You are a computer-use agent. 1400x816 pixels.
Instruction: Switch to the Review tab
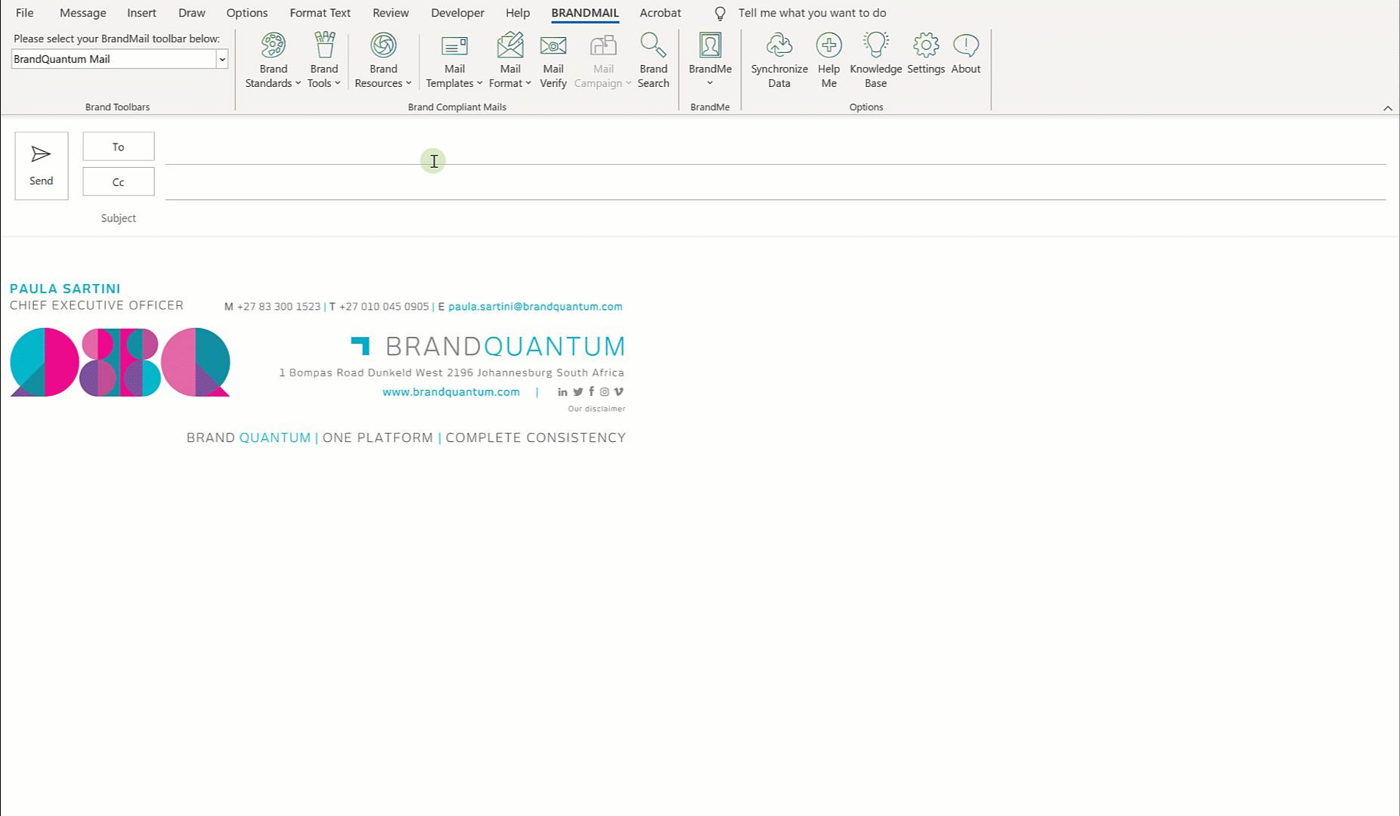tap(391, 13)
